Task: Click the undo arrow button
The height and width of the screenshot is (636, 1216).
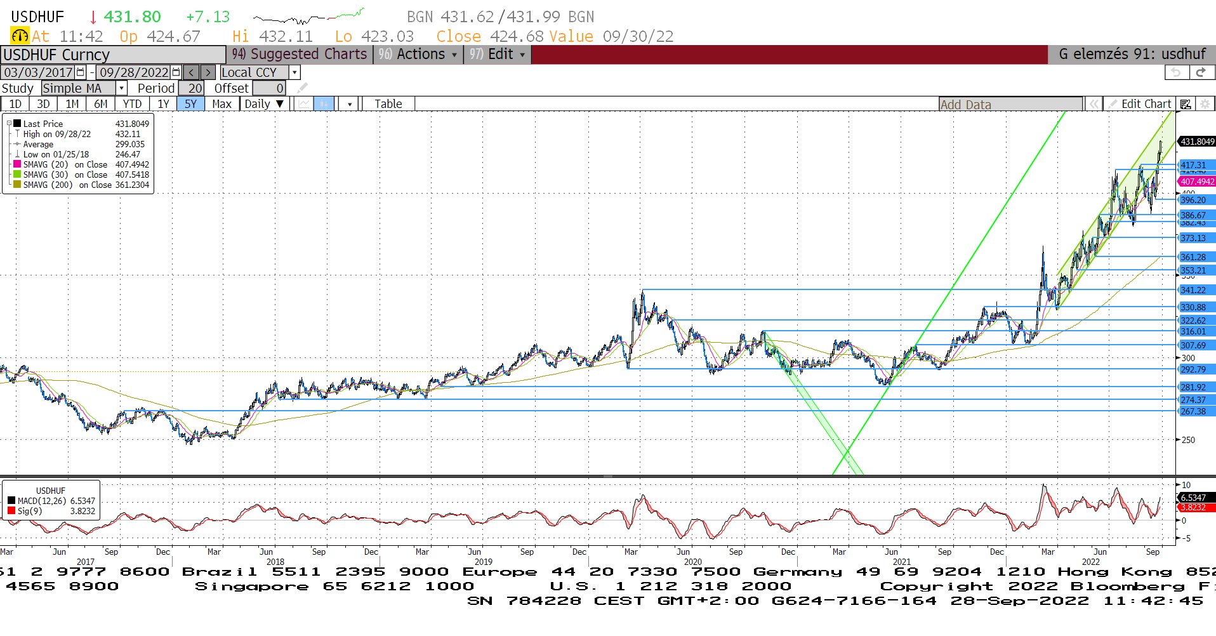Action: pos(1176,72)
